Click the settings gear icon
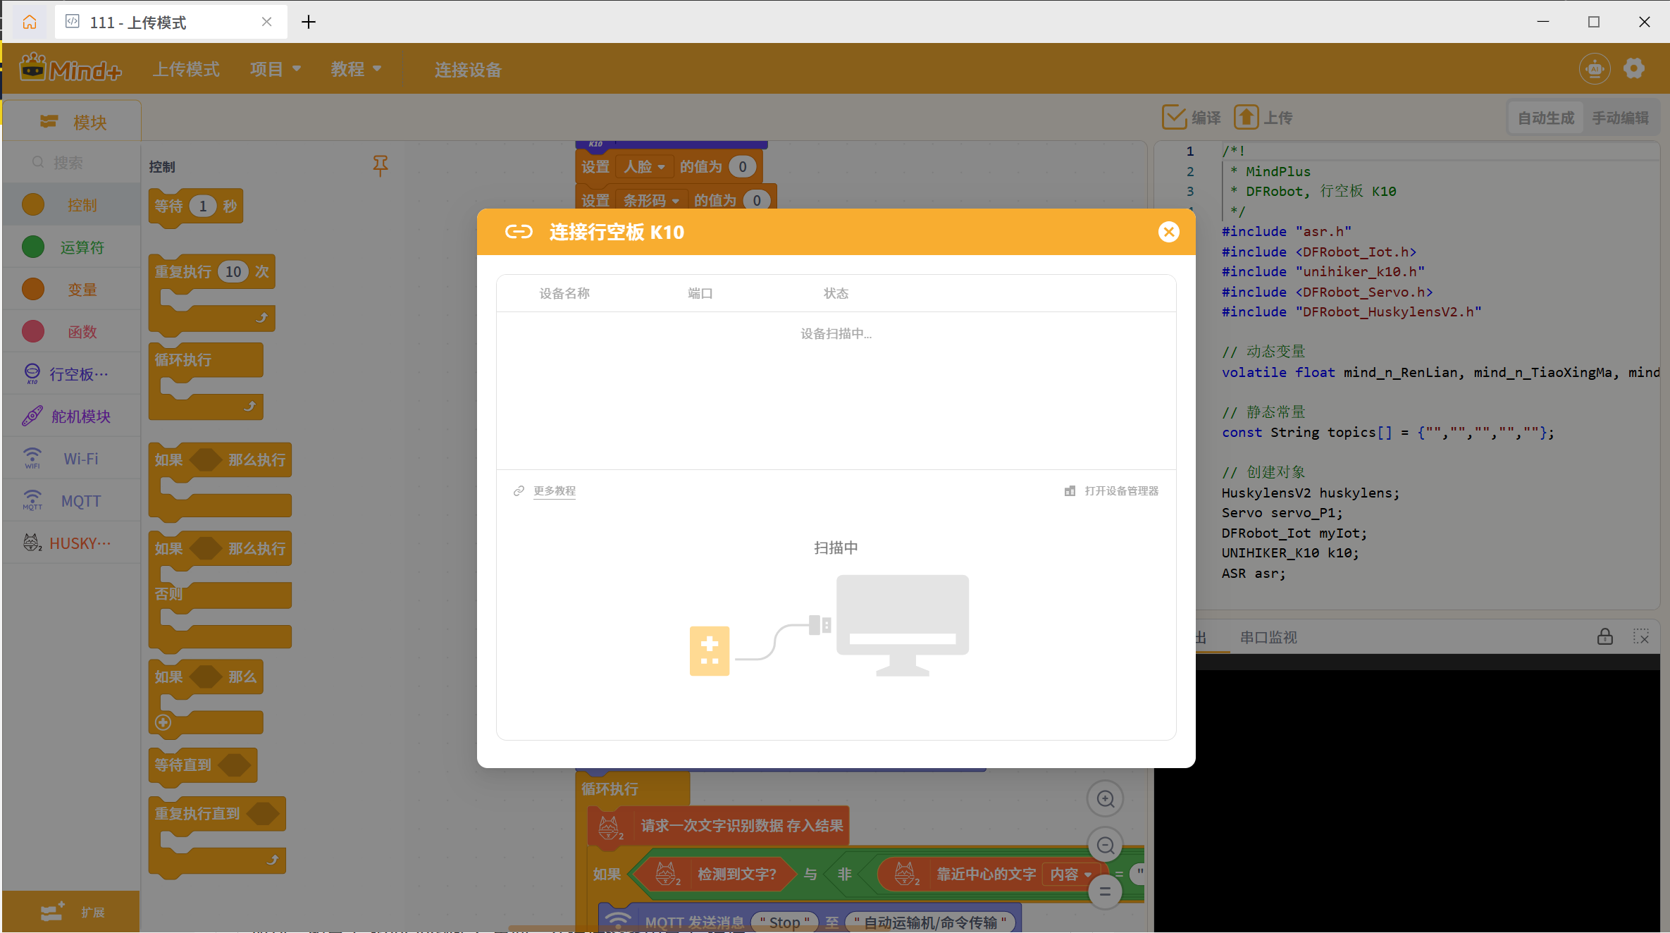This screenshot has width=1670, height=933. 1634,68
